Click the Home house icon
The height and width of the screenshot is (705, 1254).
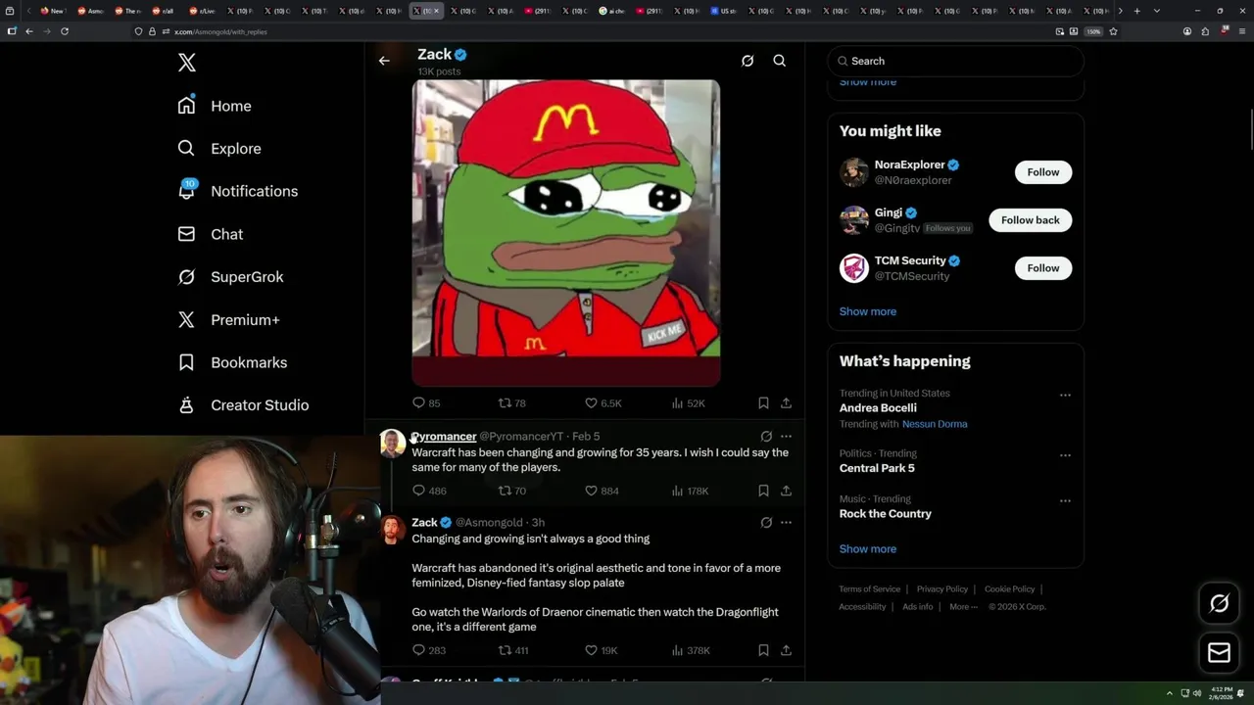(186, 106)
